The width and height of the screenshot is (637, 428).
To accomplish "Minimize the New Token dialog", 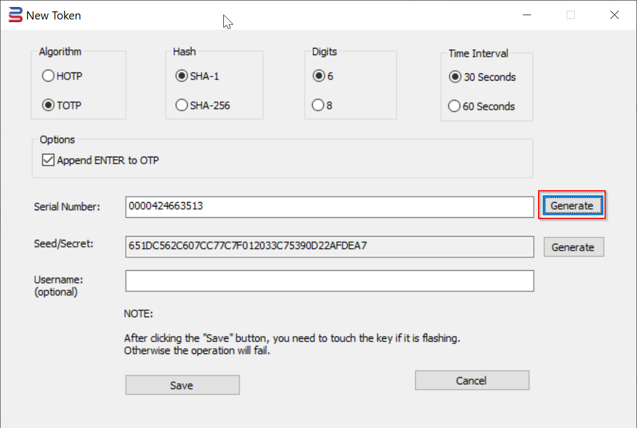I will (527, 15).
